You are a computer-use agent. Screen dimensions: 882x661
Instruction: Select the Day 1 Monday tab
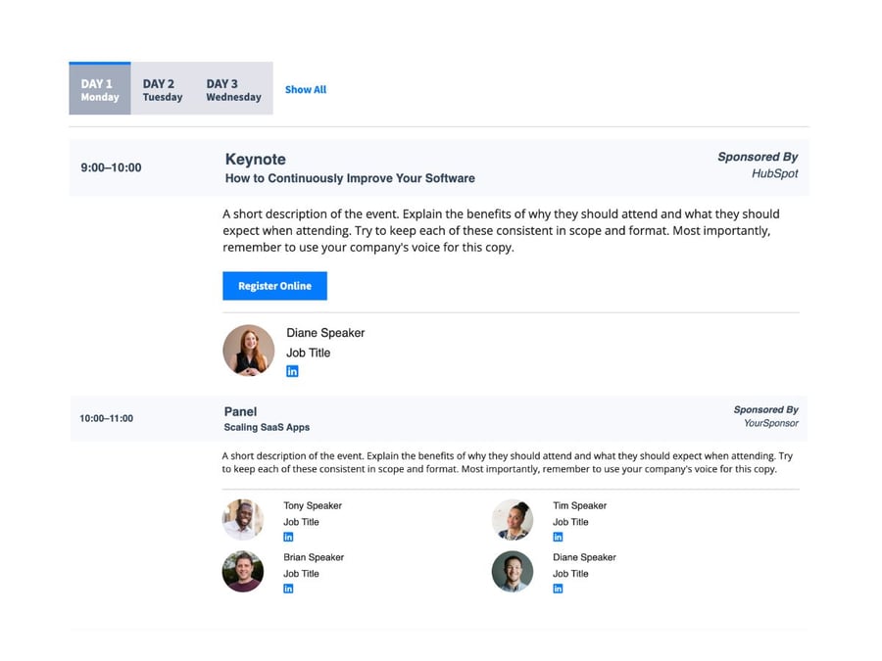point(98,90)
